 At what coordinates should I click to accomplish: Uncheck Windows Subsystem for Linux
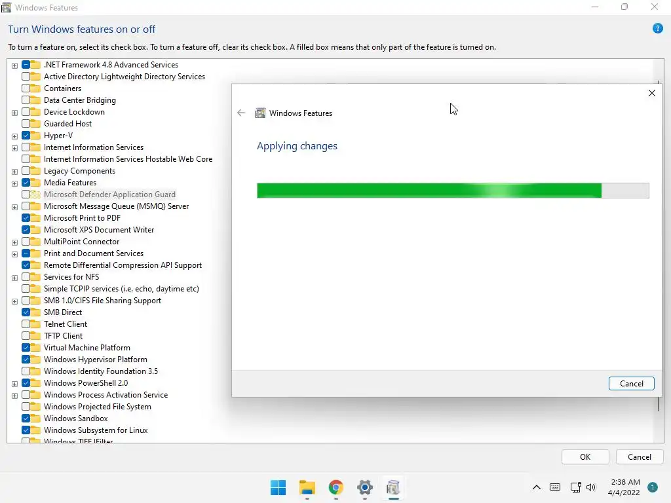click(x=26, y=430)
